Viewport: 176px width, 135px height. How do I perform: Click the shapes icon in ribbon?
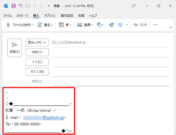point(99,25)
